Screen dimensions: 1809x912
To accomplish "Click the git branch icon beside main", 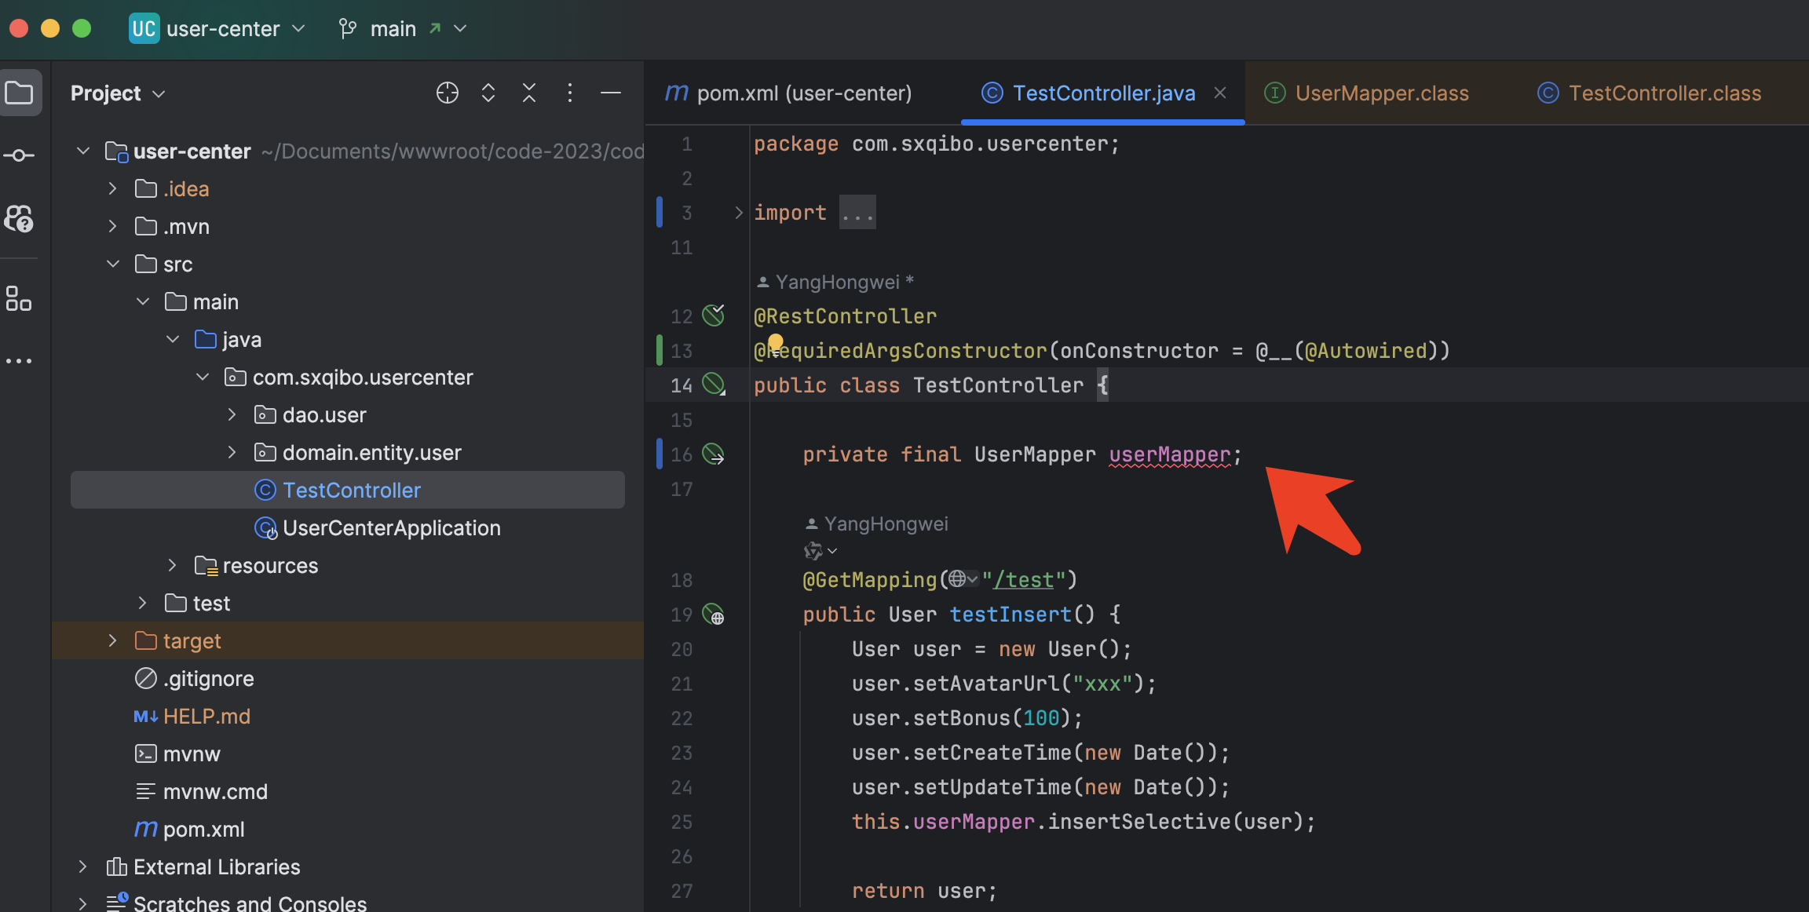I will (x=347, y=29).
